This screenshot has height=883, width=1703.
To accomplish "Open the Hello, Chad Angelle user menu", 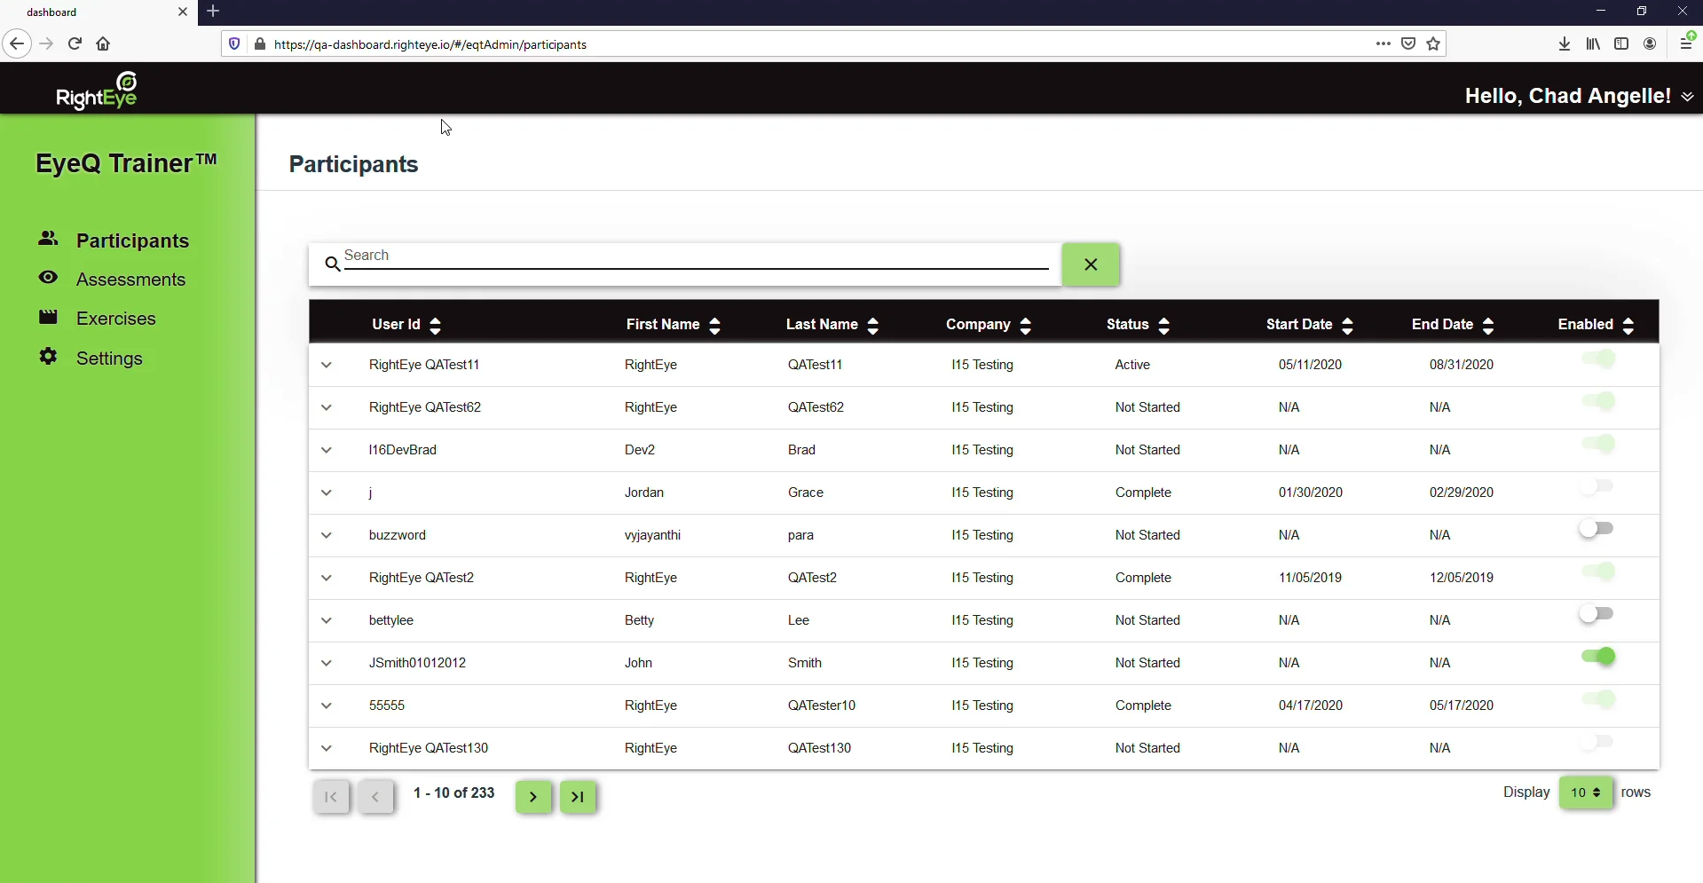I will point(1579,96).
